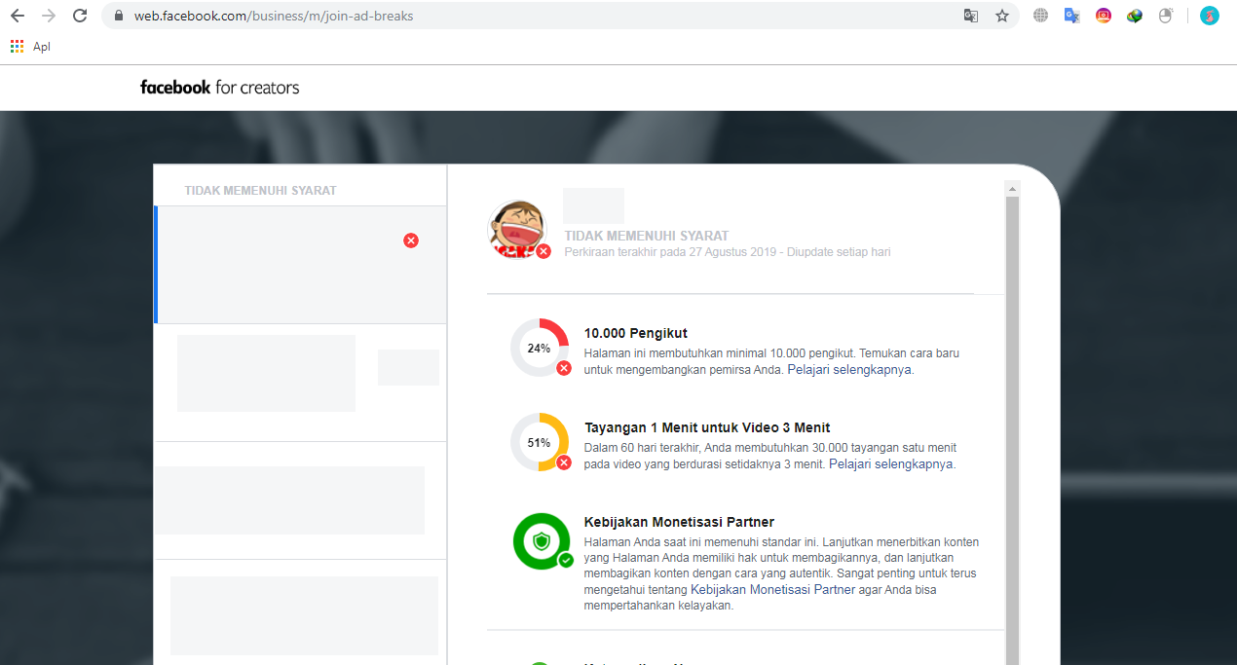This screenshot has width=1237, height=665.
Task: Click the 'facebook for creators' logo
Action: [x=219, y=87]
